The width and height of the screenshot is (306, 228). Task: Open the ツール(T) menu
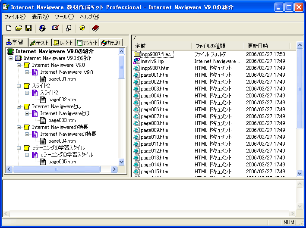point(64,17)
